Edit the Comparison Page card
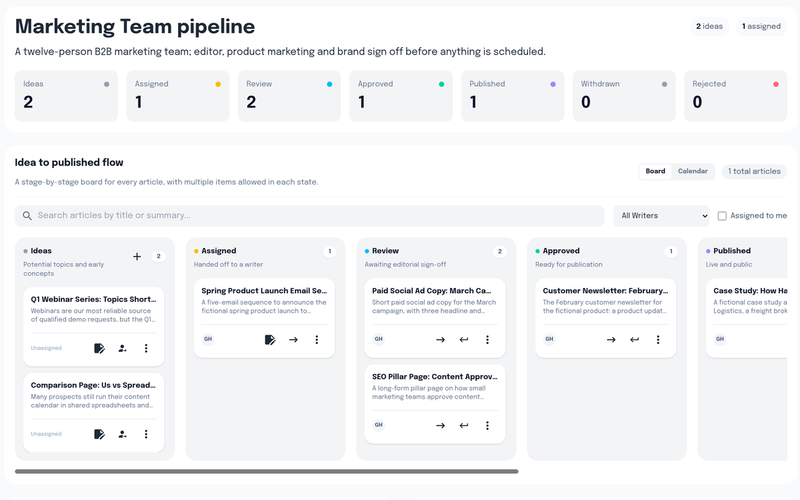 (x=99, y=434)
